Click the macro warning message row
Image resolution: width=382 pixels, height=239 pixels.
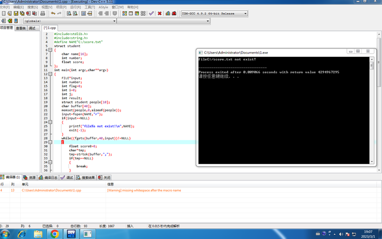[x=143, y=190]
